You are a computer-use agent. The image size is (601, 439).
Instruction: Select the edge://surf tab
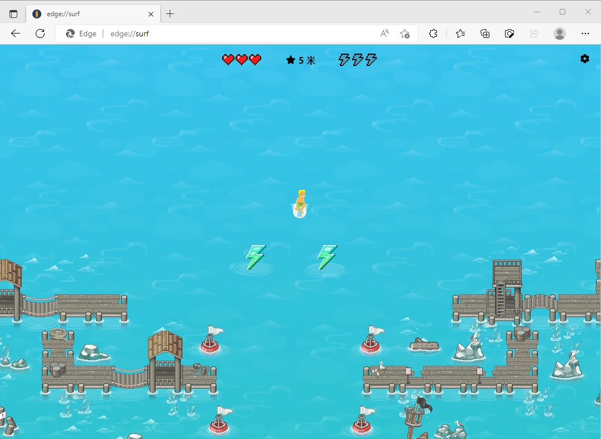93,14
